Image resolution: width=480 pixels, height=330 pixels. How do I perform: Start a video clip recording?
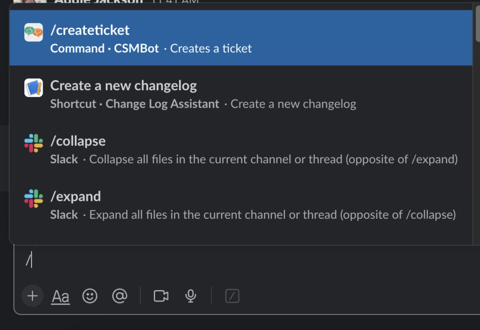coord(161,295)
